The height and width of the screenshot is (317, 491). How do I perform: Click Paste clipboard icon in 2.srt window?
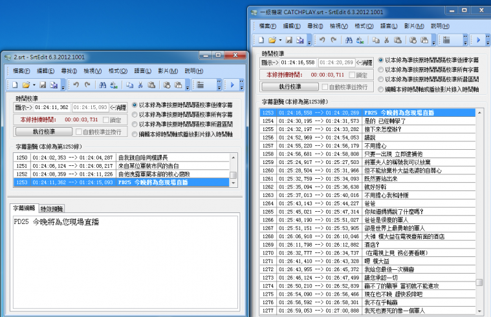pyautogui.click(x=151, y=85)
